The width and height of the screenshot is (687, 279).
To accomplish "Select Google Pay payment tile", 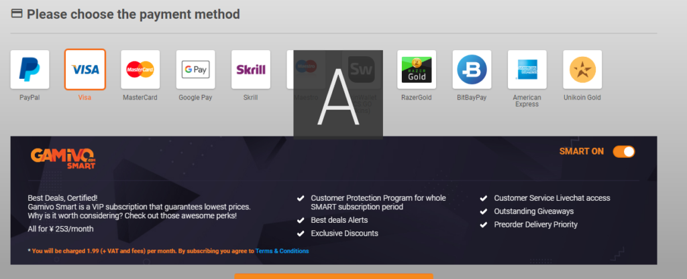I will coord(195,70).
